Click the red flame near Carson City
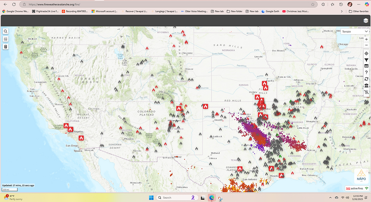This screenshot has height=202, width=371. tap(59, 79)
